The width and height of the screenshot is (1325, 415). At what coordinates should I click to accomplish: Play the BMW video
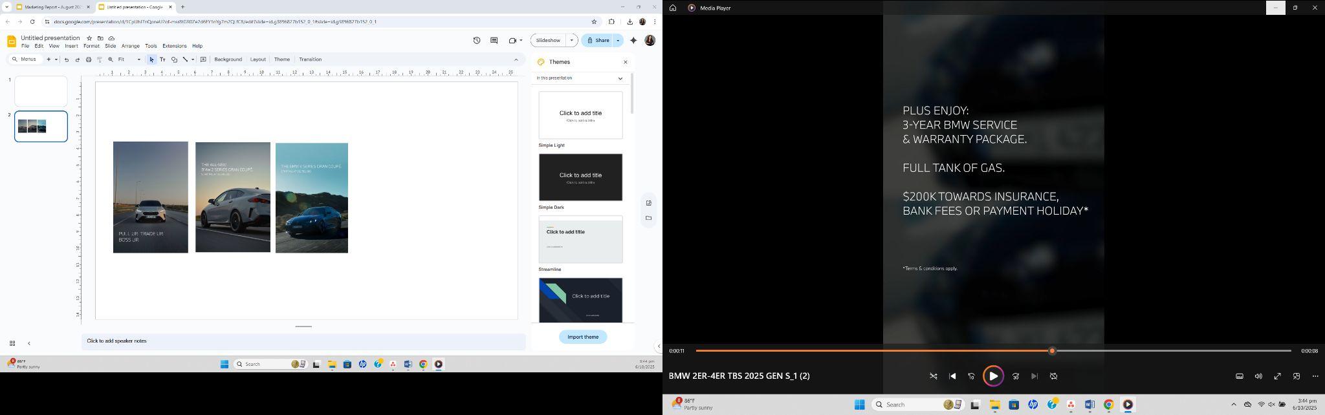coord(993,376)
